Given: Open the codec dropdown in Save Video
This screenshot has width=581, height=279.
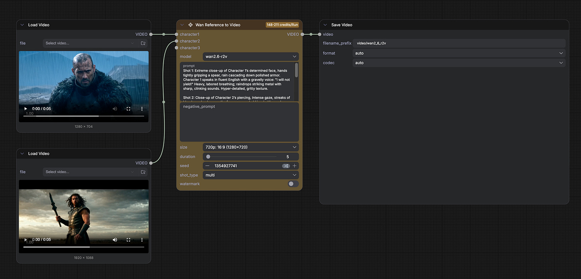Looking at the screenshot, I should click(x=458, y=63).
